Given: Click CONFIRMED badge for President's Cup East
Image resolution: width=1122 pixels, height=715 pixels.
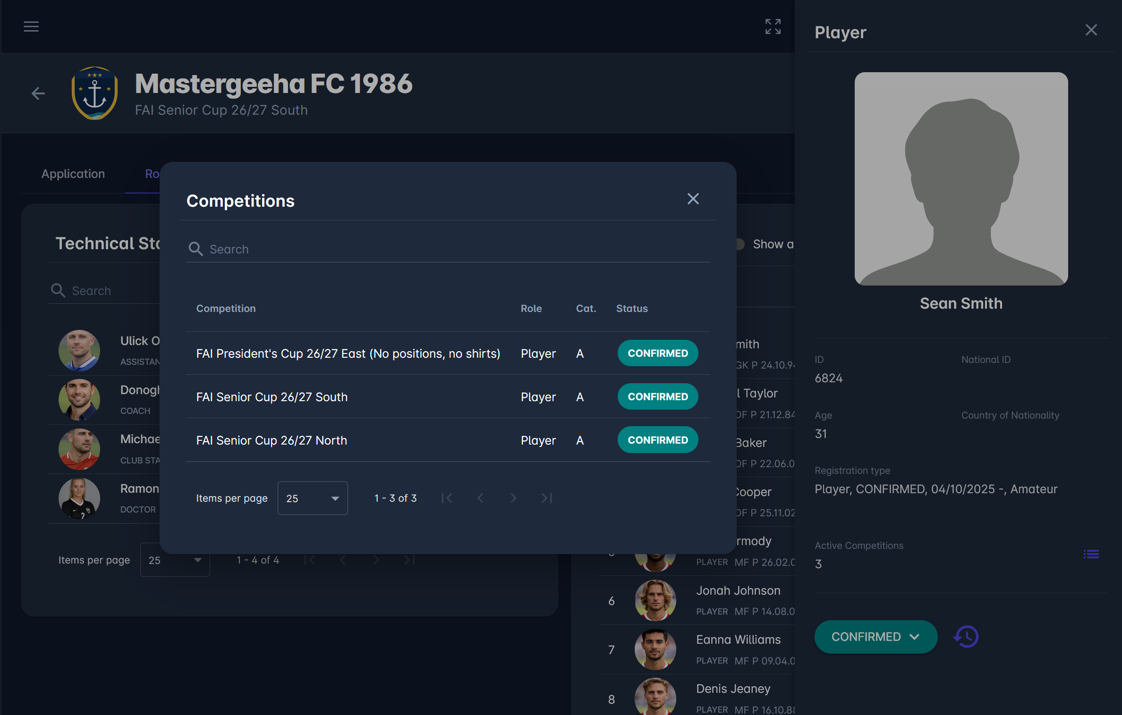Looking at the screenshot, I should (658, 353).
